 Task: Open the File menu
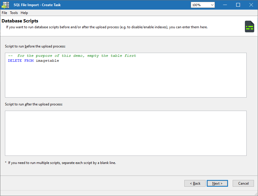click(4, 13)
